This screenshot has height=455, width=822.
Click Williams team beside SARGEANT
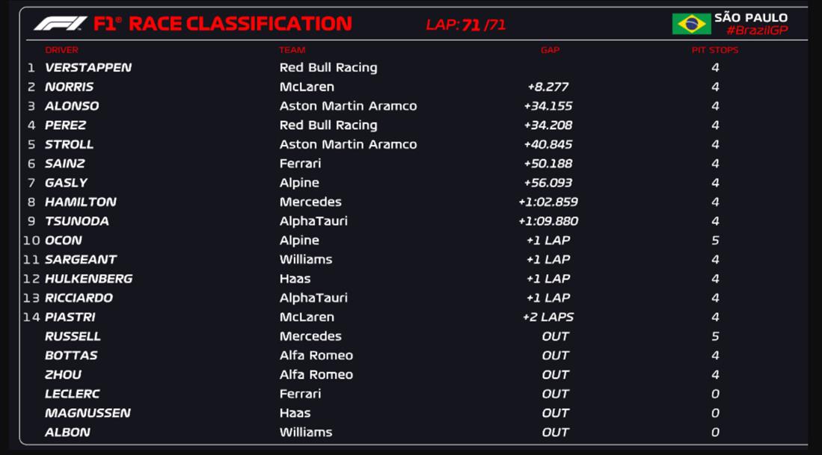point(305,259)
